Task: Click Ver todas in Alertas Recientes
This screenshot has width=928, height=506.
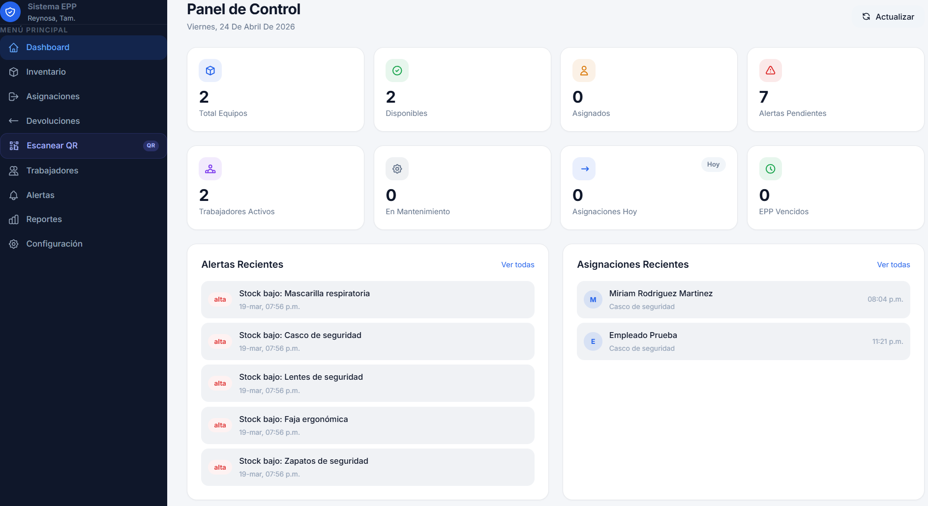Action: 517,265
